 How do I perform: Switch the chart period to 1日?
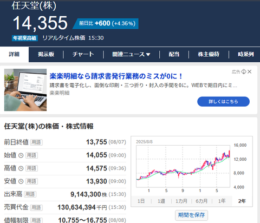[x=141, y=201]
